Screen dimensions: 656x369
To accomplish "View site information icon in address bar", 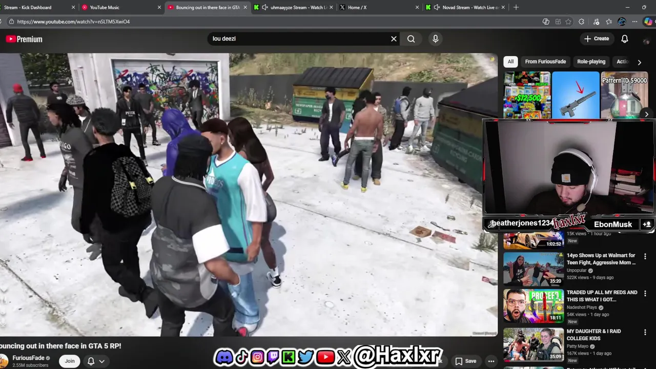I will pyautogui.click(x=11, y=22).
